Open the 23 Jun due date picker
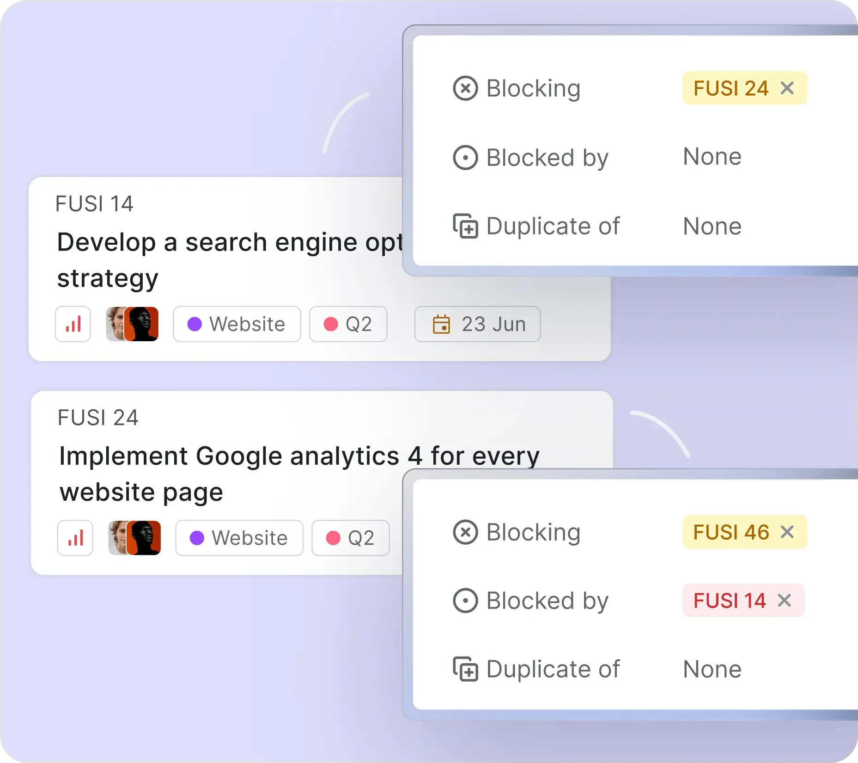The width and height of the screenshot is (858, 763). [x=477, y=324]
